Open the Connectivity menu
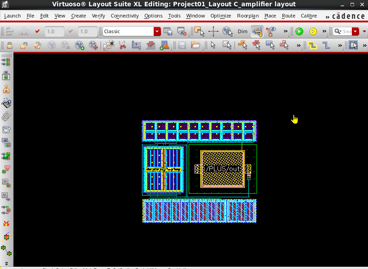Viewport: 368px width, 269px height. [124, 16]
